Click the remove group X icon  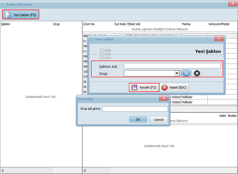pos(197,73)
